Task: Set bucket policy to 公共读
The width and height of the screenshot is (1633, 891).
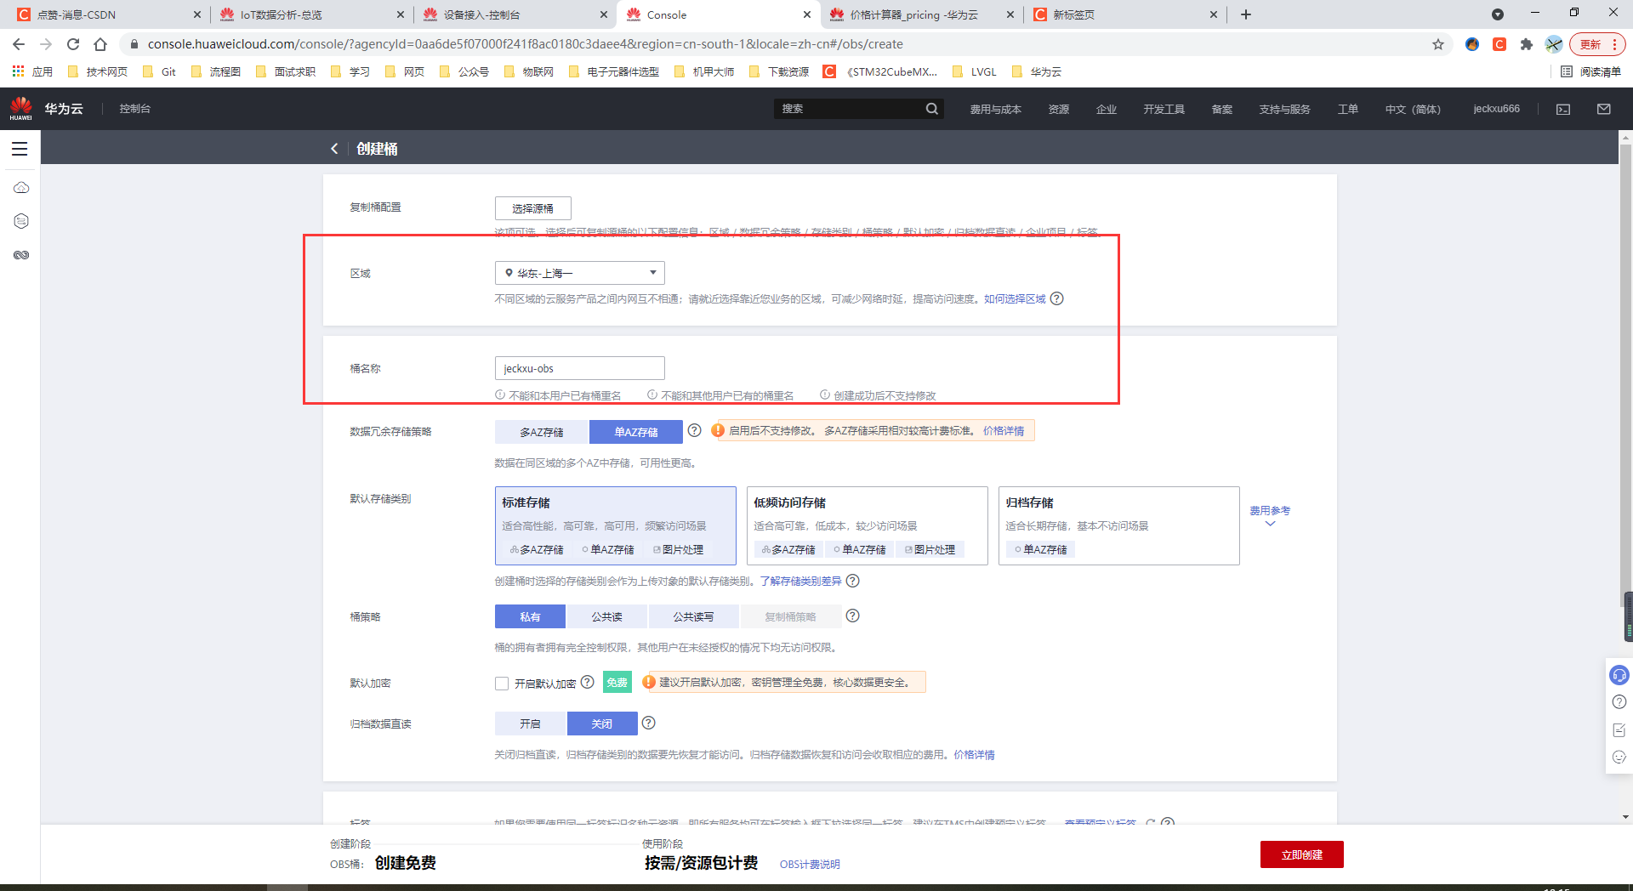Action: pyautogui.click(x=607, y=616)
